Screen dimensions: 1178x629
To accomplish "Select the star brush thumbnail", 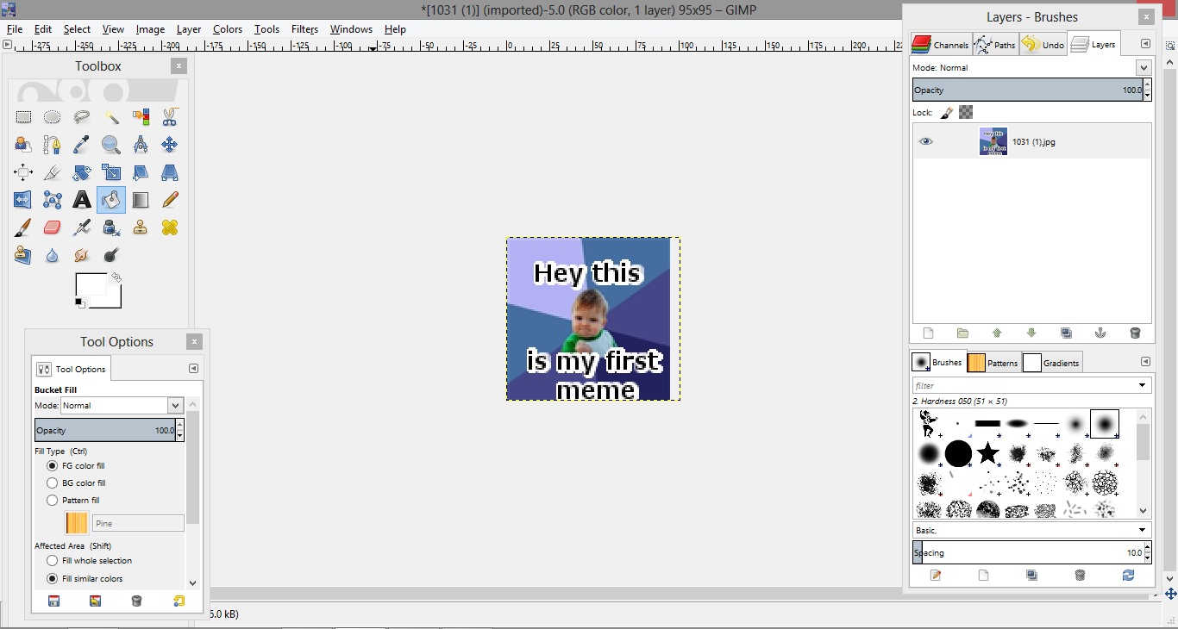I will tap(987, 452).
